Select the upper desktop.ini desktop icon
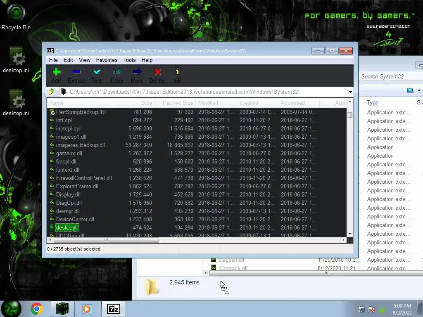 click(x=16, y=60)
